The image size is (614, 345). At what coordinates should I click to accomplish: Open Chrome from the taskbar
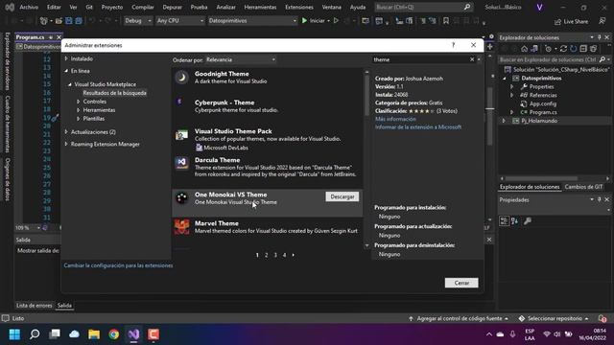coord(114,334)
